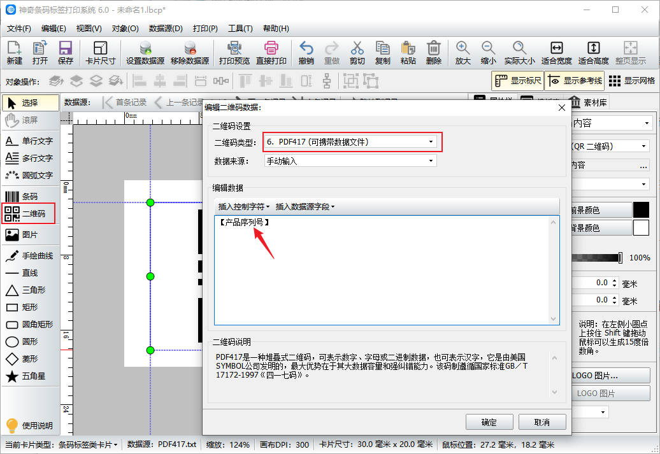660x454 pixels.
Task: Click the 背景颜色 button
Action: (x=602, y=227)
